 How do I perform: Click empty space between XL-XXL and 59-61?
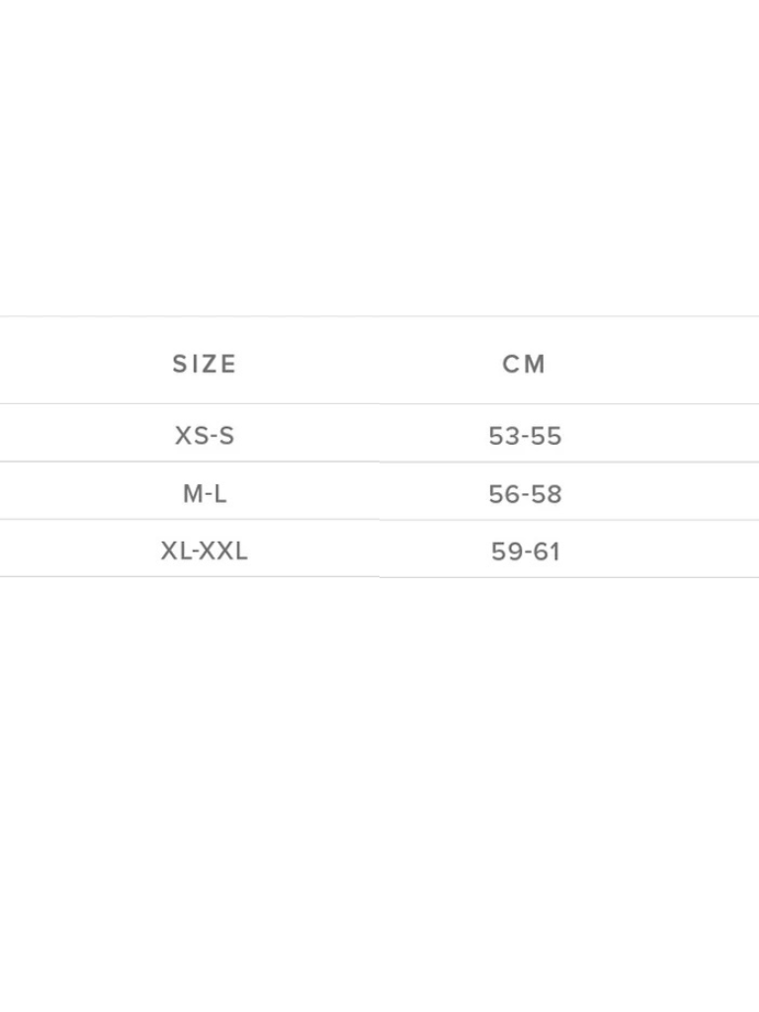366,550
